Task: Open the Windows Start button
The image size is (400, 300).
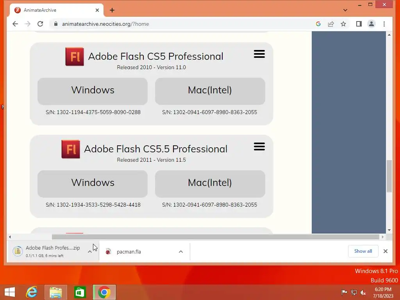Action: (10, 292)
